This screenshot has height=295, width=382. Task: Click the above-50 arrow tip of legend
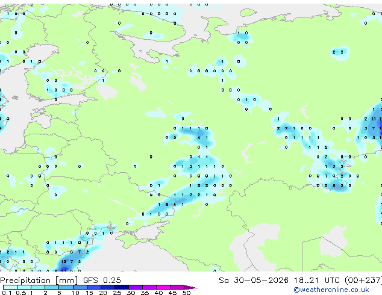(x=191, y=288)
